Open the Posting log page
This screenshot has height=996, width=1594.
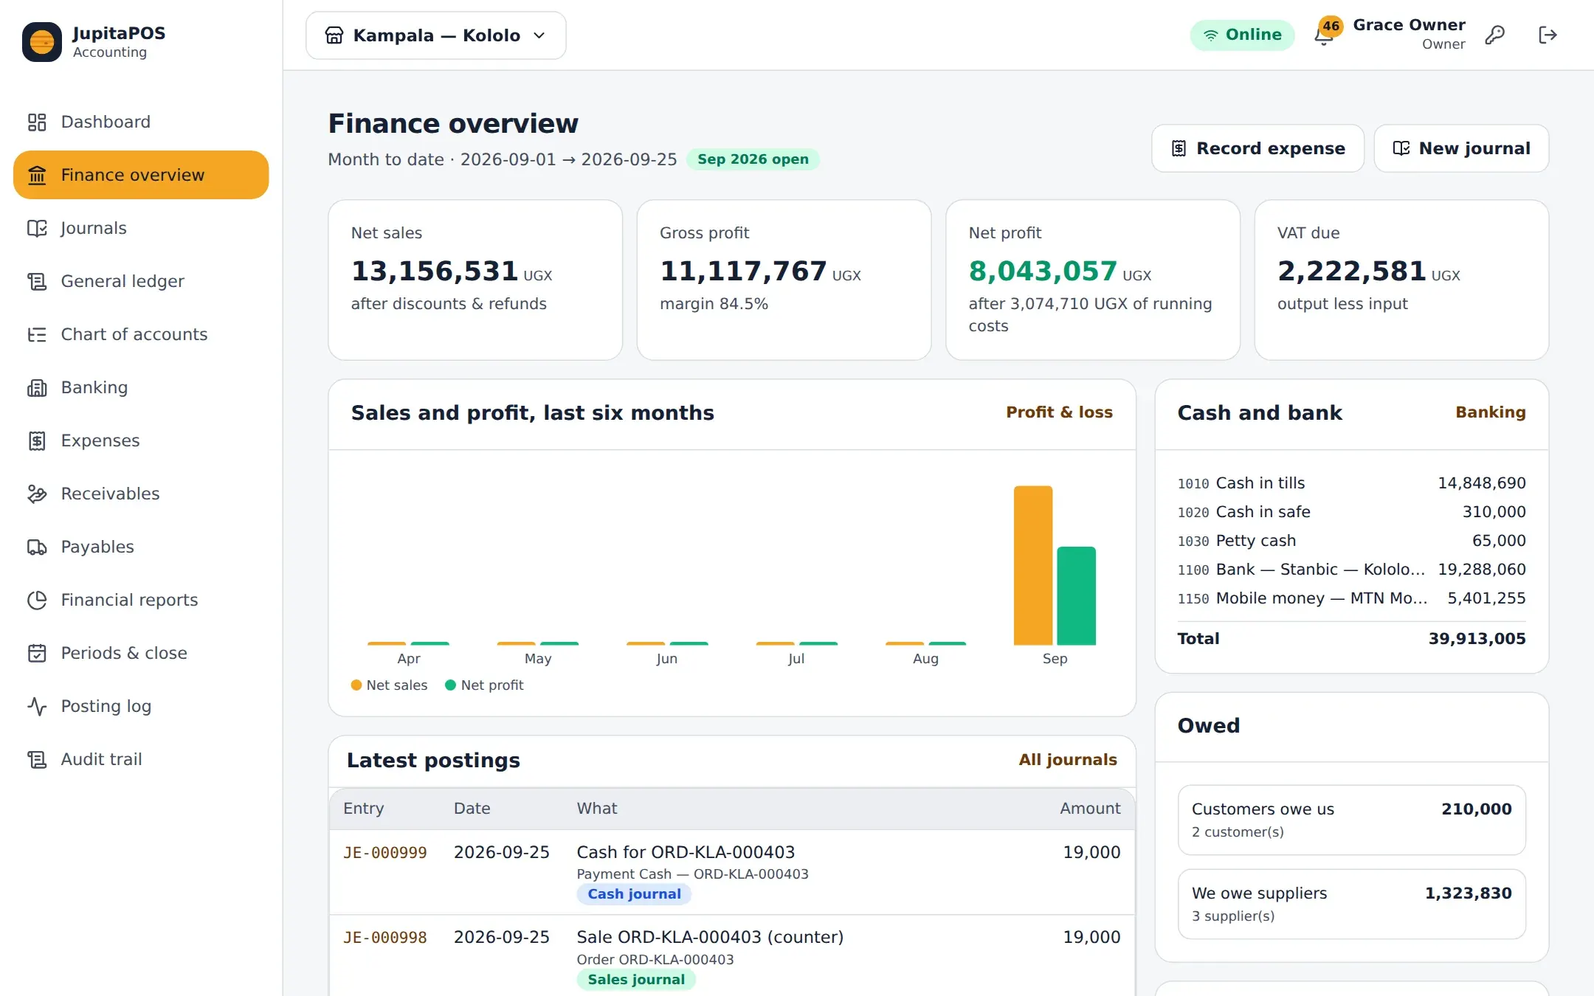click(x=141, y=706)
